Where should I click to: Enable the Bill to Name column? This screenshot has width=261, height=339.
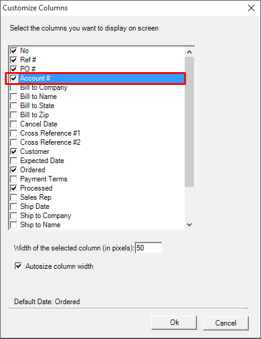point(13,97)
